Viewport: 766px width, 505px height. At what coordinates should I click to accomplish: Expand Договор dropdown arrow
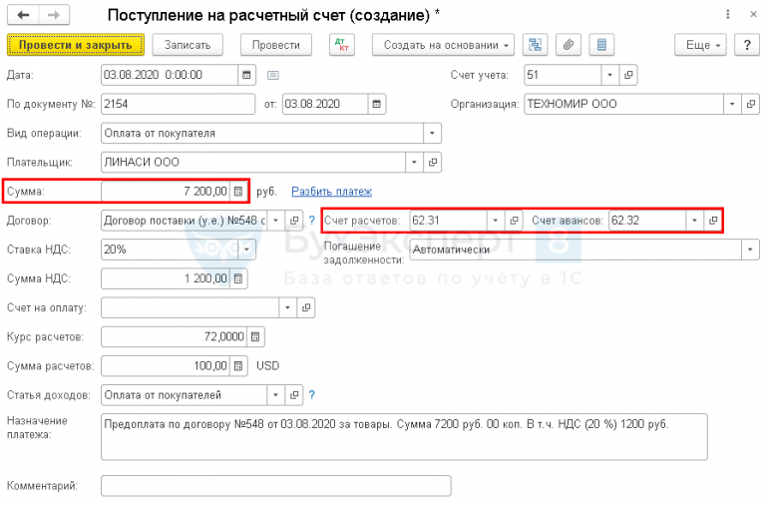click(x=276, y=221)
